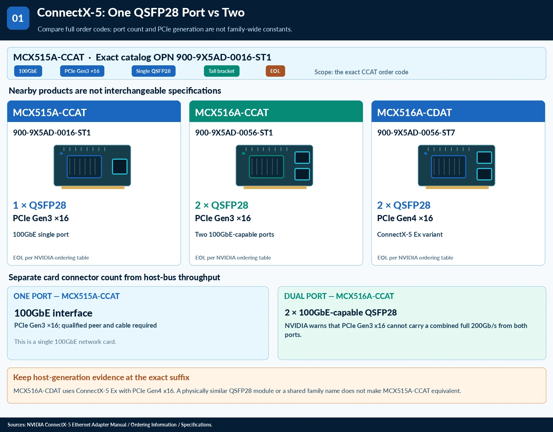Click the EOL note in the MCX516A-CDAT card
The width and height of the screenshot is (553, 432).
(x=415, y=257)
